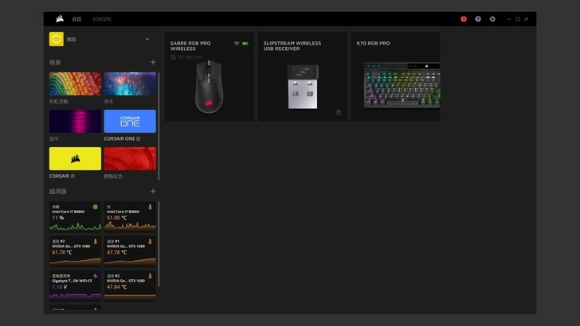580x326 pixels.
Task: Open the help question mark icon
Action: pyautogui.click(x=478, y=19)
